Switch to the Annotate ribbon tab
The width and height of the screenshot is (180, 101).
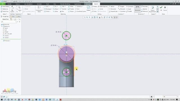[39, 4]
